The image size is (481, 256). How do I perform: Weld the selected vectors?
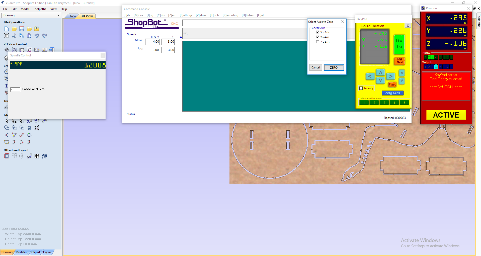tap(7, 128)
